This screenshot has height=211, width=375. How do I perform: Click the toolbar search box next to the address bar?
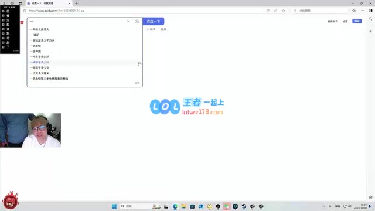[x=320, y=11]
